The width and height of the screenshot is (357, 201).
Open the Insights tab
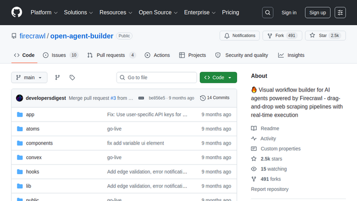tap(291, 55)
